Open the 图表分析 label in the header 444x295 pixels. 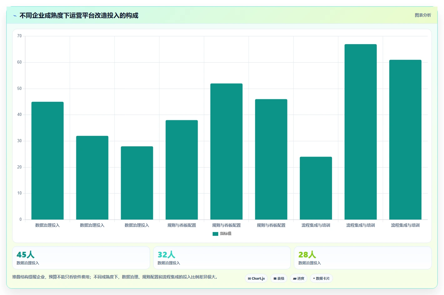(423, 15)
